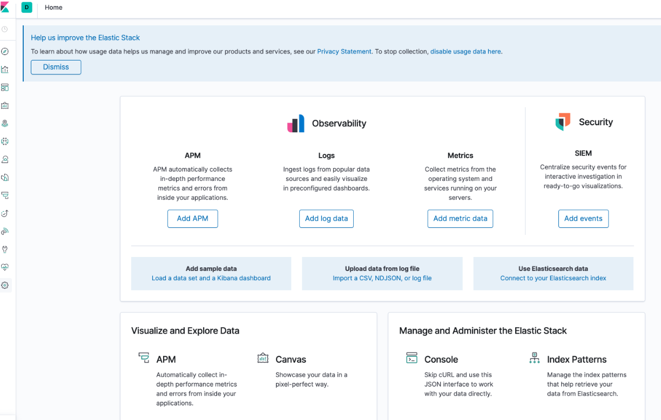Click the Observability logo icon
Viewport: 661px width, 420px height.
click(295, 124)
